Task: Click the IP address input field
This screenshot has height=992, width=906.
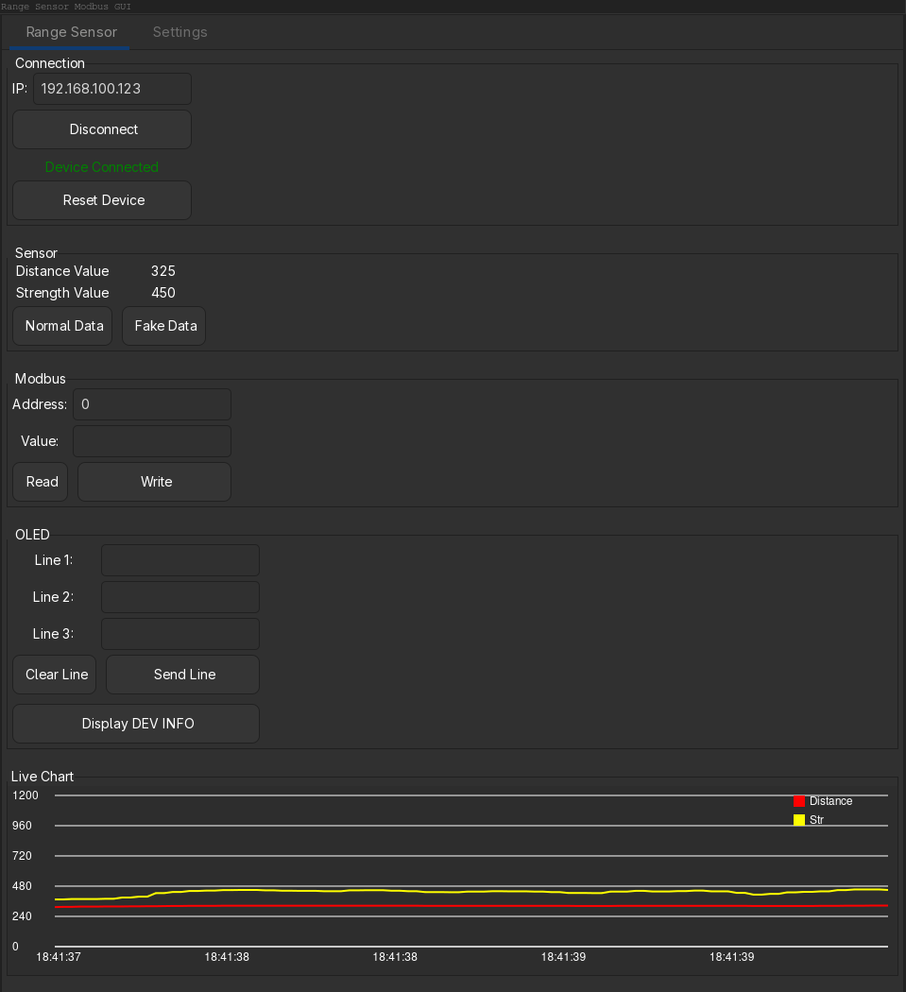Action: click(x=112, y=89)
